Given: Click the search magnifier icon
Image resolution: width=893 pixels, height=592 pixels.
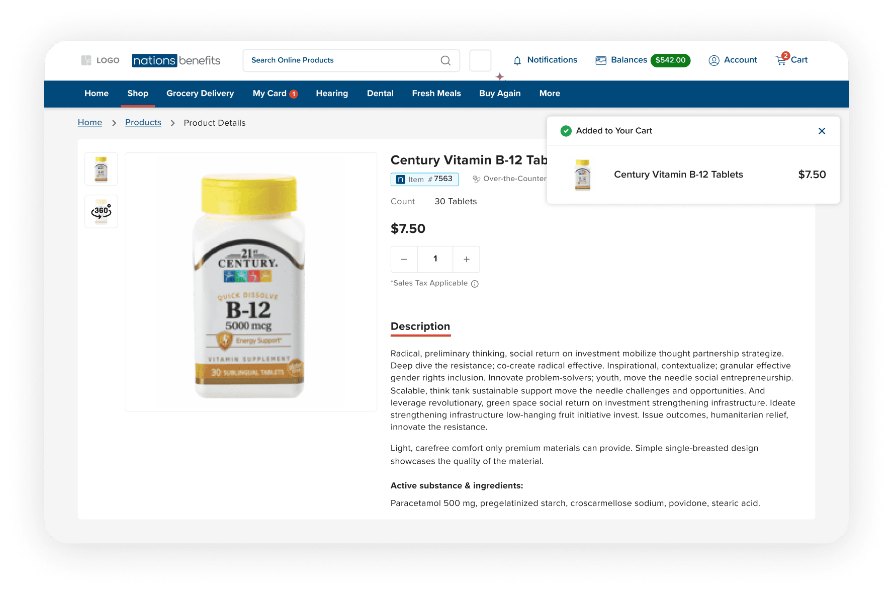Looking at the screenshot, I should pyautogui.click(x=445, y=60).
